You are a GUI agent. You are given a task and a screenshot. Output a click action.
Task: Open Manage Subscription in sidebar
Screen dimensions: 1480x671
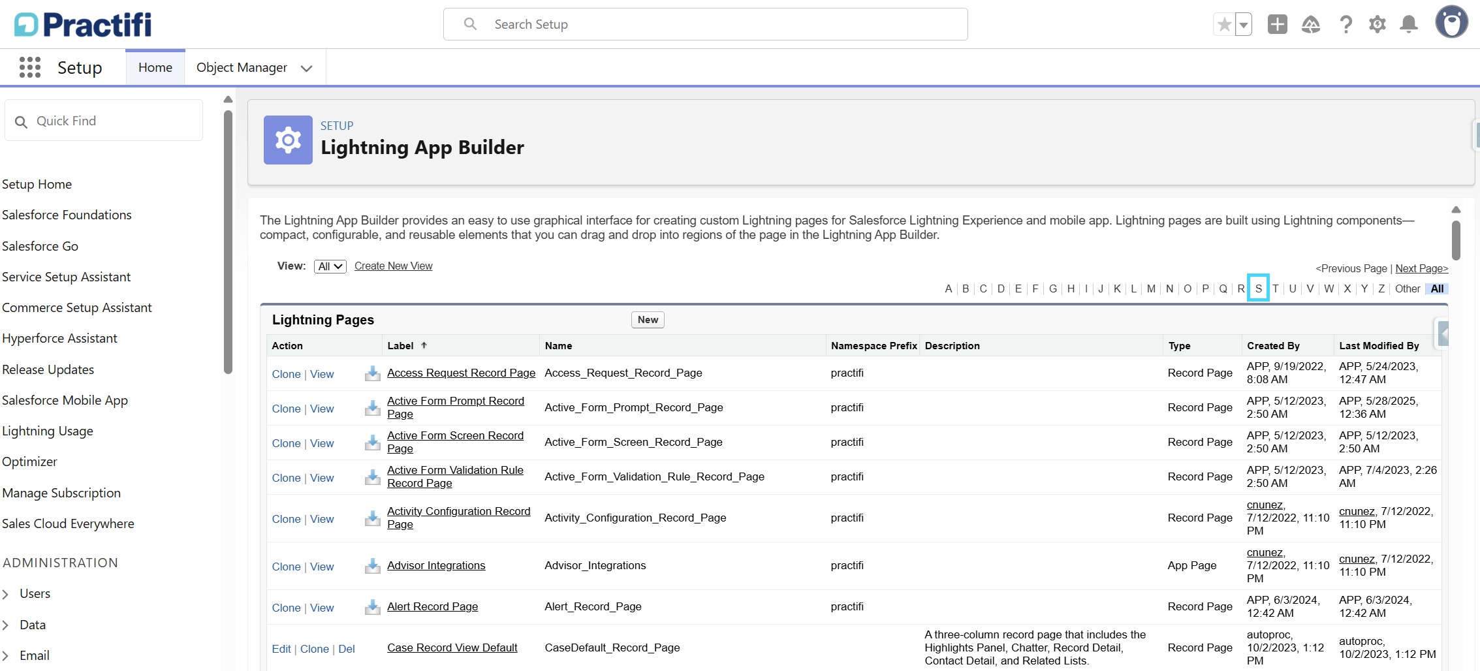pyautogui.click(x=61, y=493)
